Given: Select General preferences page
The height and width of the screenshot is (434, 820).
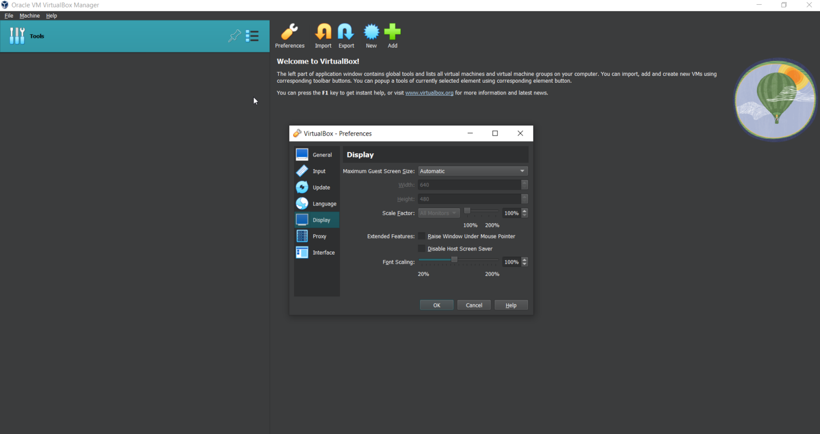Looking at the screenshot, I should [317, 155].
